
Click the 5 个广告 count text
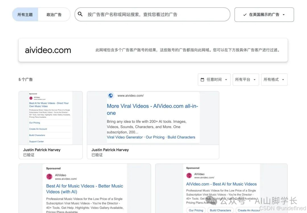coord(26,79)
